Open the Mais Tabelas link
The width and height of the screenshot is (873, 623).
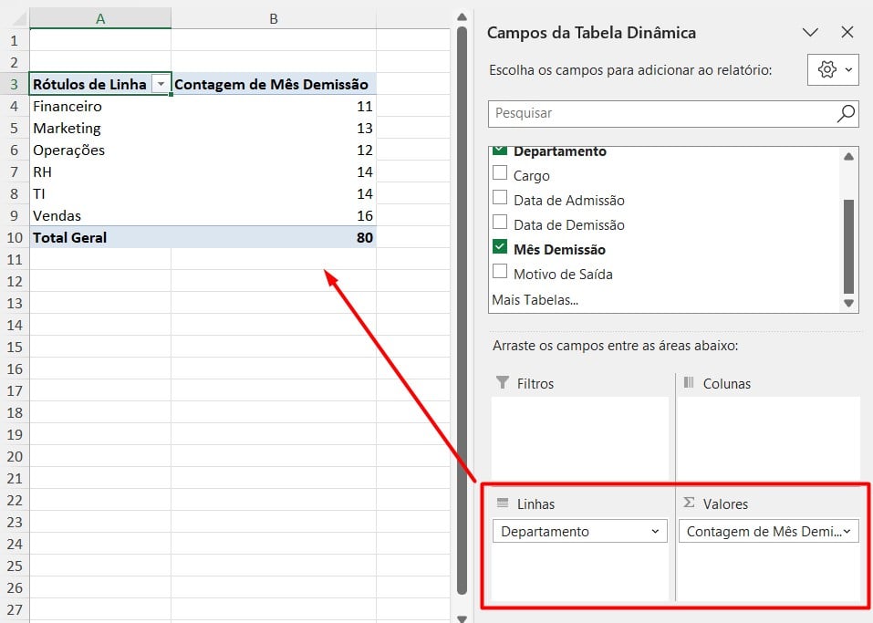pos(535,300)
